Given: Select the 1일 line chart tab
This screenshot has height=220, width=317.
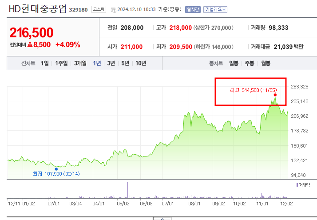Looking at the screenshot, I should pos(45,64).
